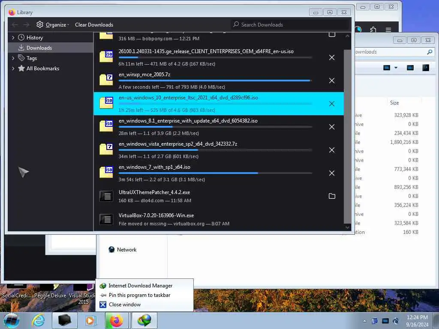The width and height of the screenshot is (439, 329).
Task: Open Windows Start orb
Action: [12, 320]
